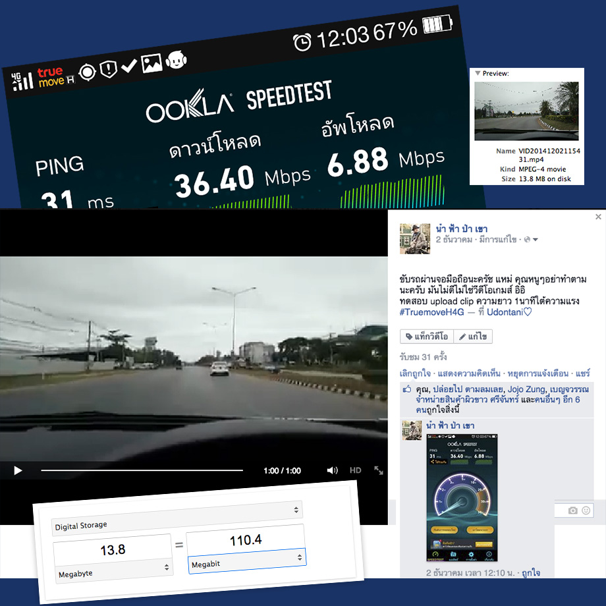Click the truemove H carrier logo

pos(56,77)
